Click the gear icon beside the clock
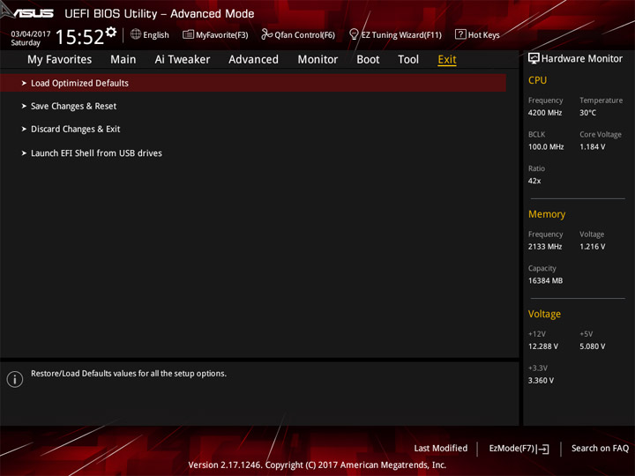635x476 pixels. pyautogui.click(x=111, y=32)
